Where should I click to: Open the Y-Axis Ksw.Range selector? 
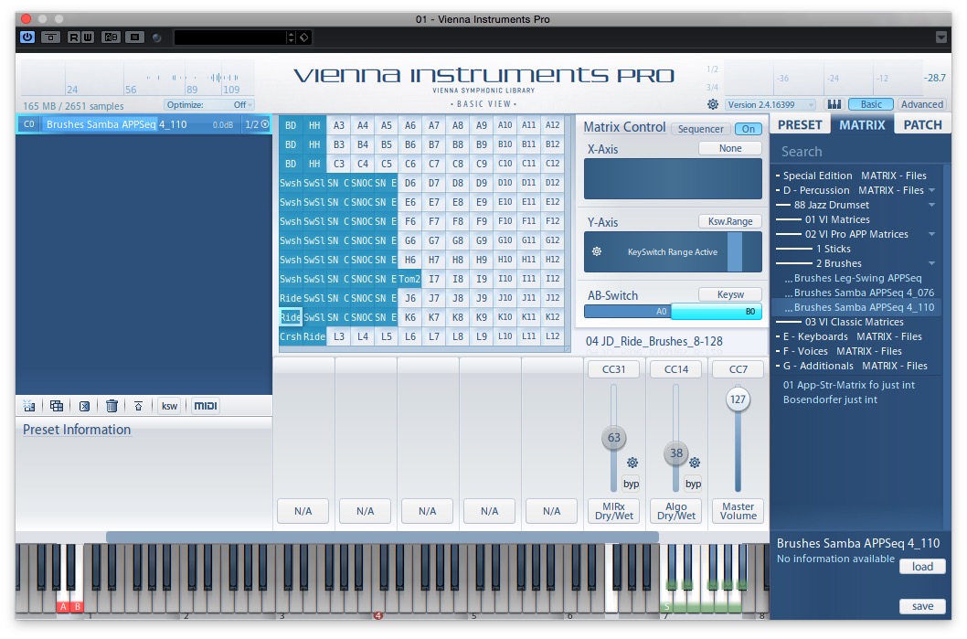pos(730,221)
